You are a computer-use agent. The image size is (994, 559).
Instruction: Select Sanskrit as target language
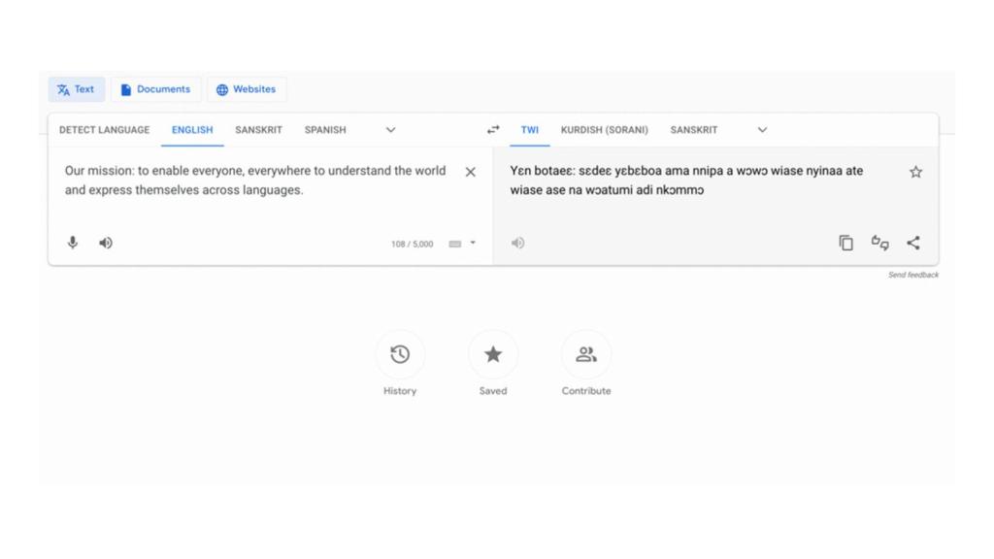point(693,130)
